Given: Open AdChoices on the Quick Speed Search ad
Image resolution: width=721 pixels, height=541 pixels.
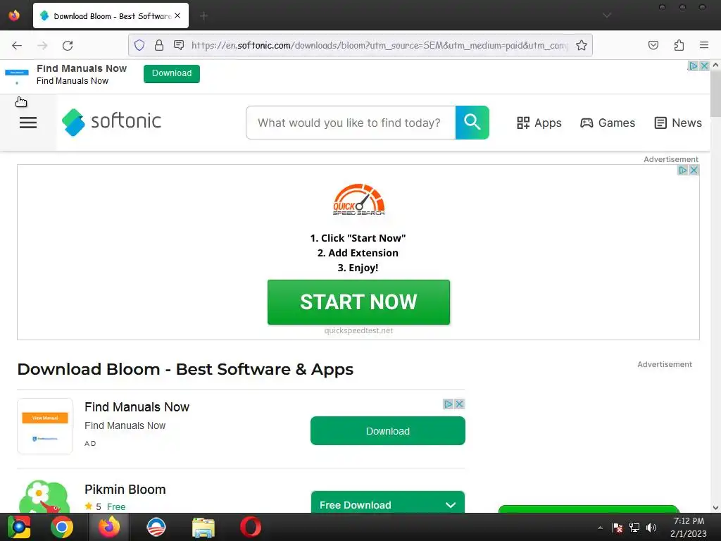Looking at the screenshot, I should pos(683,170).
